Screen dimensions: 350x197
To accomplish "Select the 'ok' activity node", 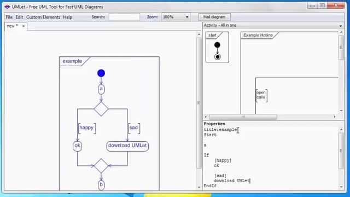I will (78, 146).
